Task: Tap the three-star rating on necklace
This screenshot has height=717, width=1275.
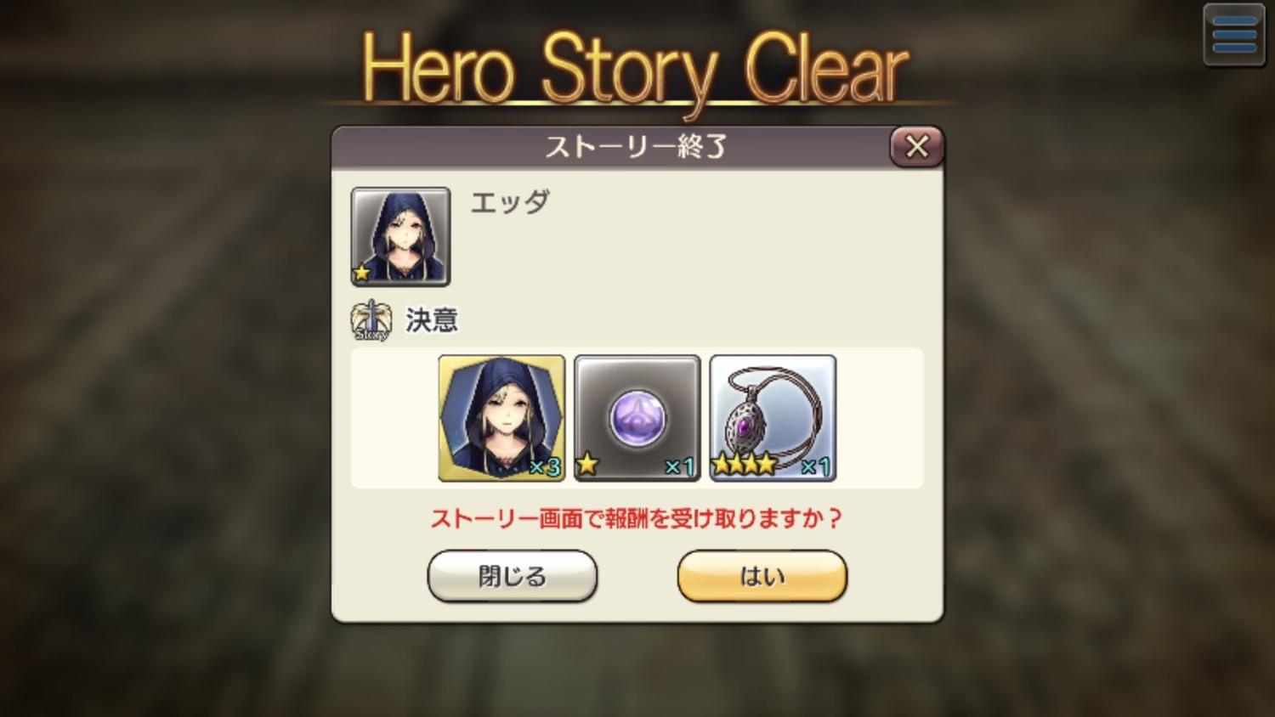Action: tap(744, 465)
